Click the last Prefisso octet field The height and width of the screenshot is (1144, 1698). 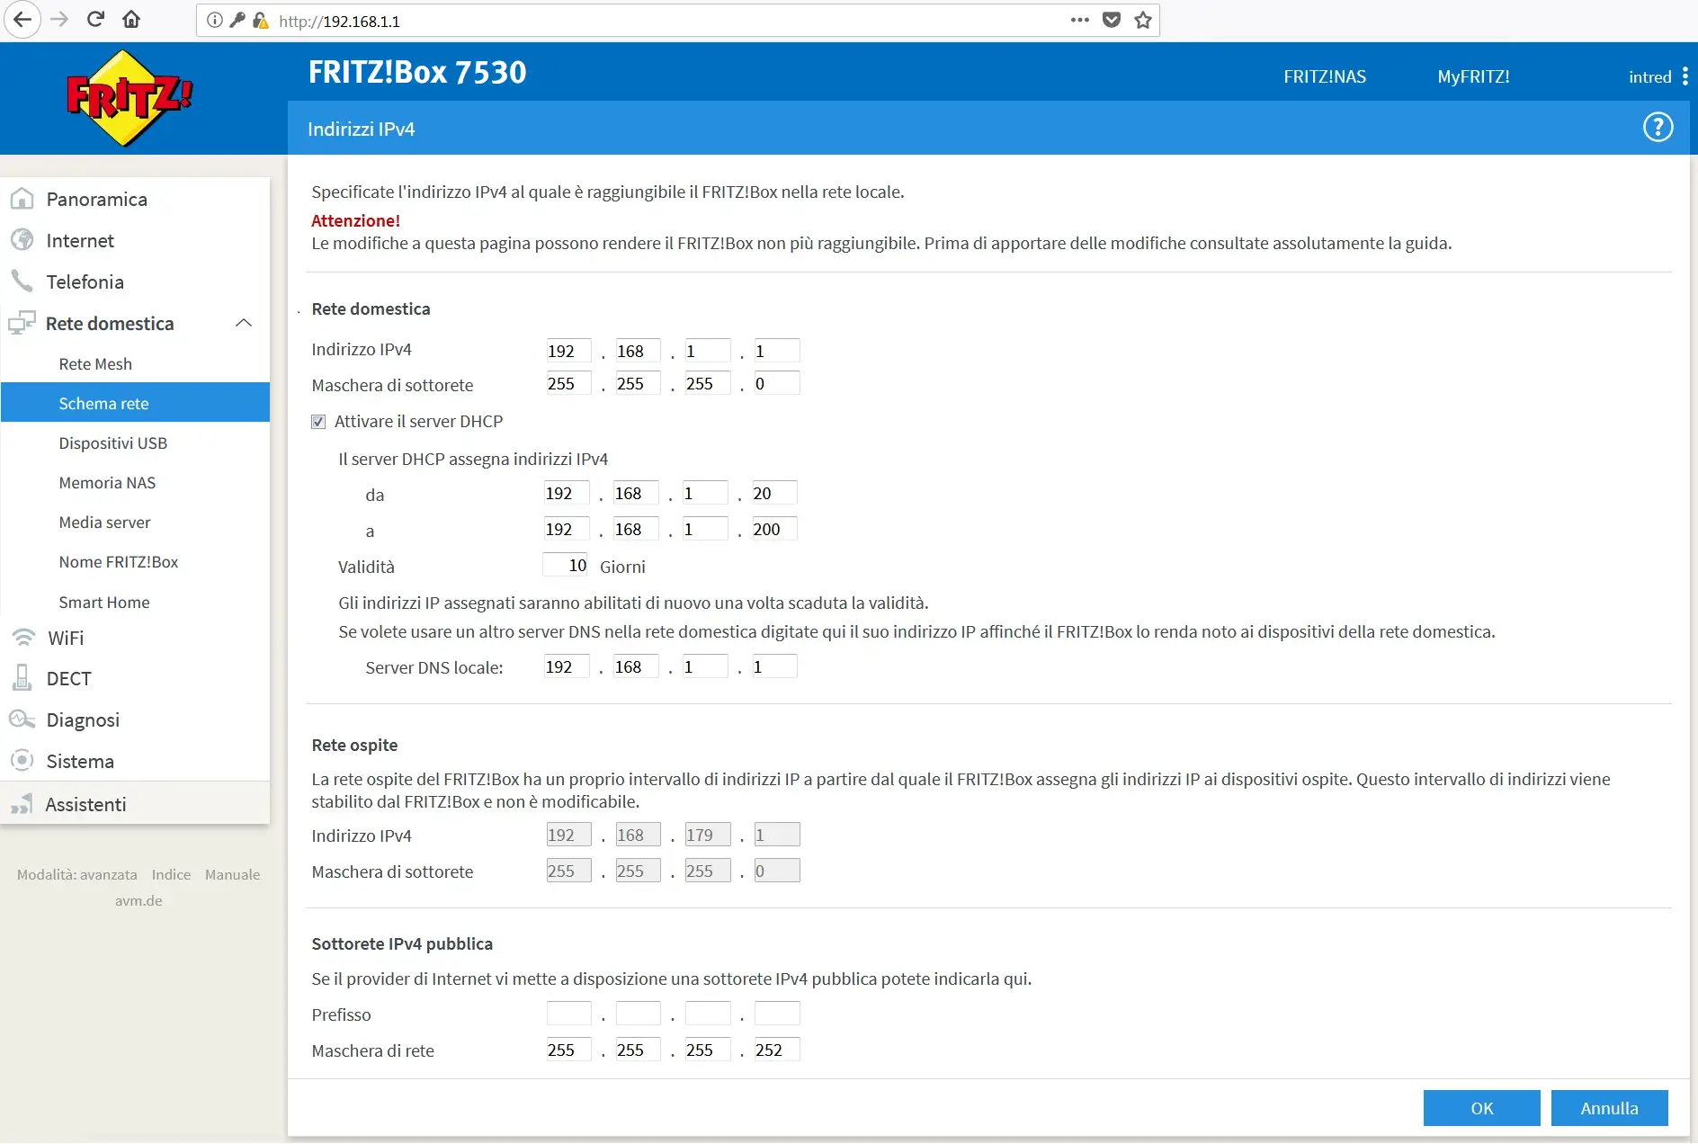777,1014
